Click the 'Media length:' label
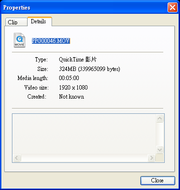Screen dimensions: 180x190 click(x=33, y=78)
